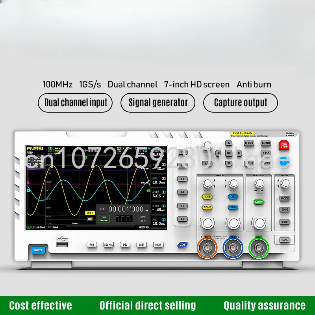The image size is (315, 315).
Task: Click the S PIC screenshot button
Action: pyautogui.click(x=265, y=153)
